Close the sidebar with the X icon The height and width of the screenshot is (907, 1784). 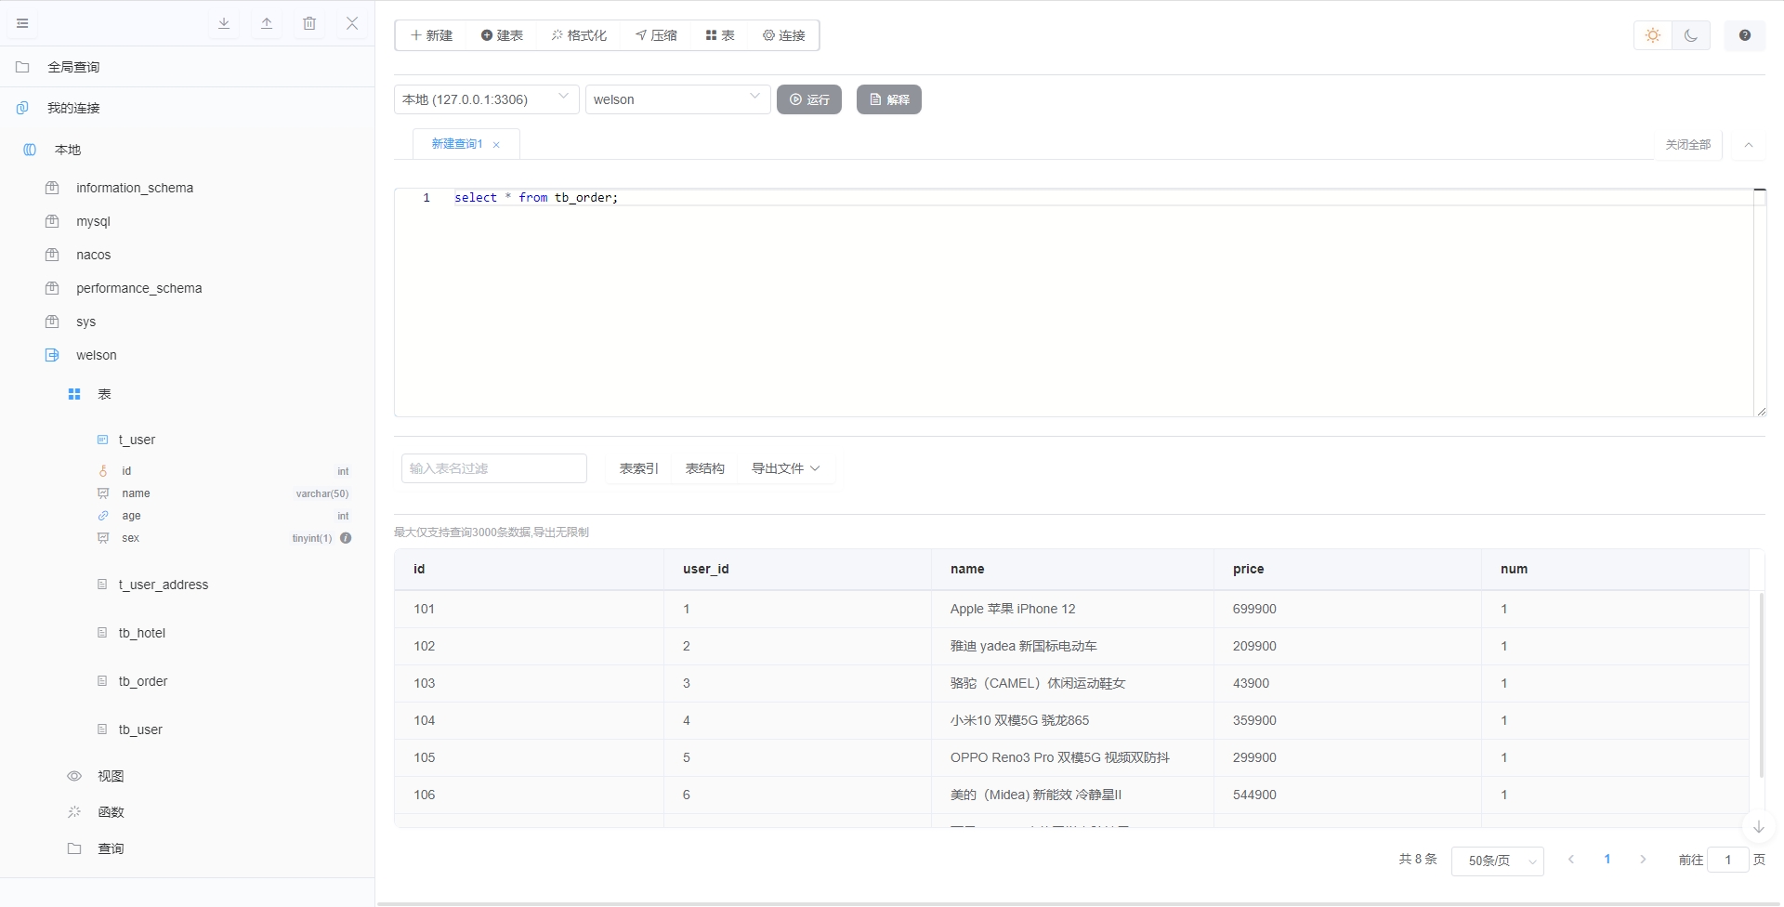click(352, 23)
